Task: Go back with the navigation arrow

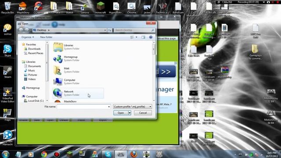Action: 21,30
